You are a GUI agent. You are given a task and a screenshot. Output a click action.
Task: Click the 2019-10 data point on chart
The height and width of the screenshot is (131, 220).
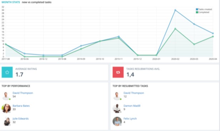point(100,41)
